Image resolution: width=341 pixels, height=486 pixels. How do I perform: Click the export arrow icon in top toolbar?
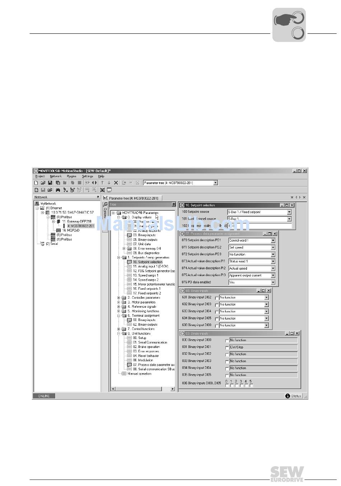point(124,183)
